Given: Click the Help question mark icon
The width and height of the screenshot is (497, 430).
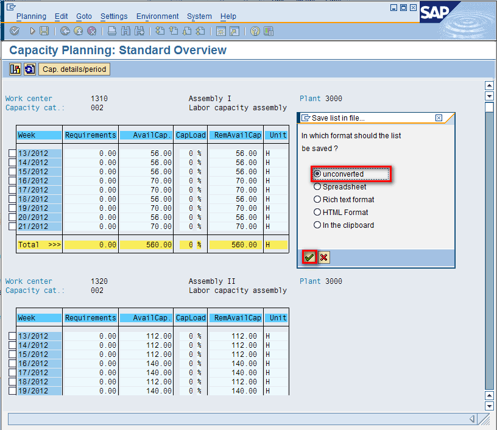Looking at the screenshot, I should coord(255,31).
